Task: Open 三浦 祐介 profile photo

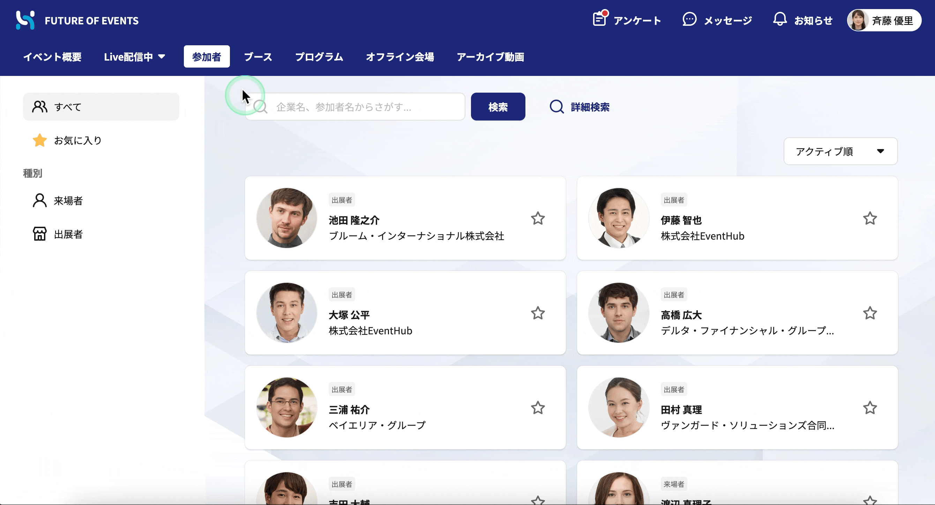Action: (x=286, y=407)
